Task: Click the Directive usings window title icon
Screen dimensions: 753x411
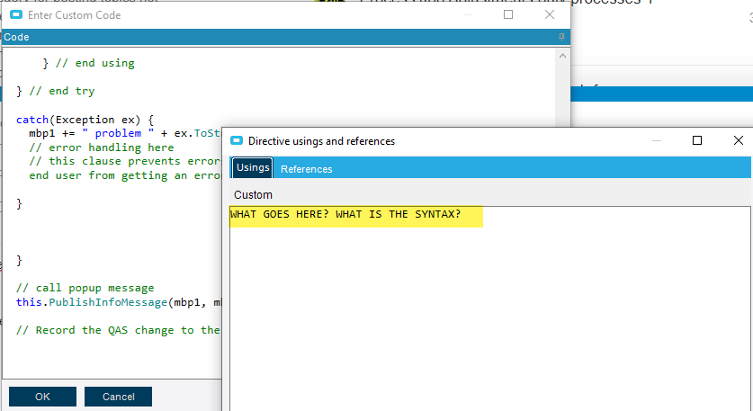Action: 237,140
